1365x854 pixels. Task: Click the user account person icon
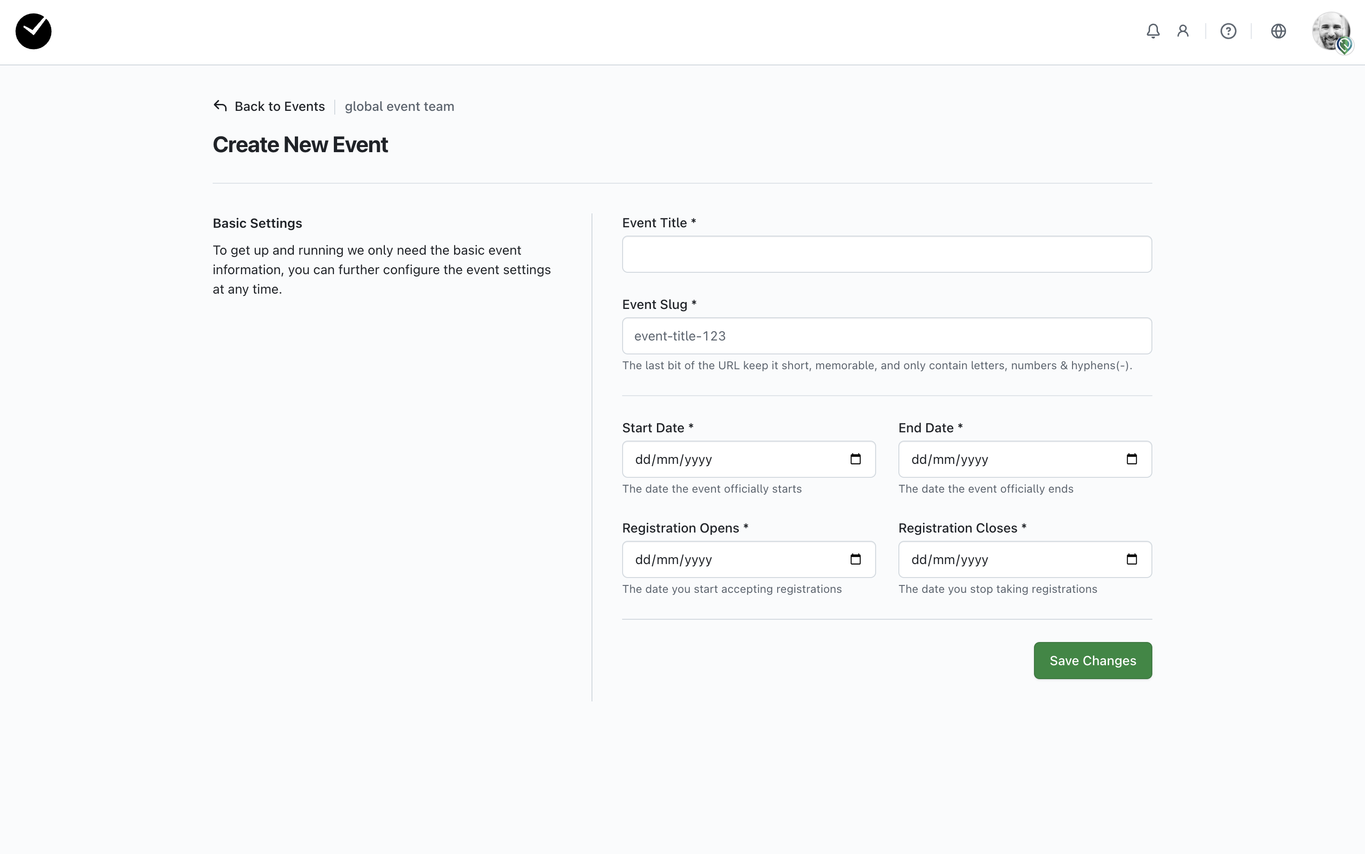(1183, 31)
